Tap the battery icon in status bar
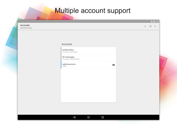The height and width of the screenshot is (125, 177). pos(154,22)
